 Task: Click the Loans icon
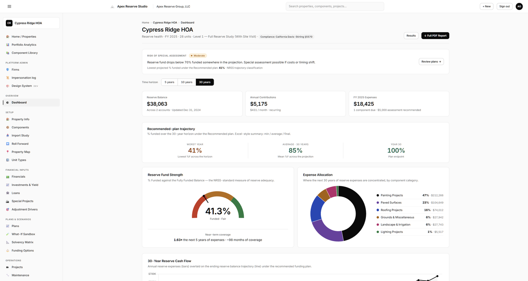click(x=8, y=193)
